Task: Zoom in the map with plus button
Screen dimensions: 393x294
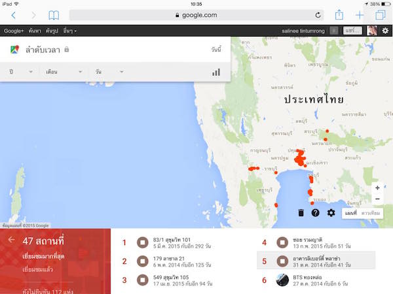Action: (x=377, y=188)
